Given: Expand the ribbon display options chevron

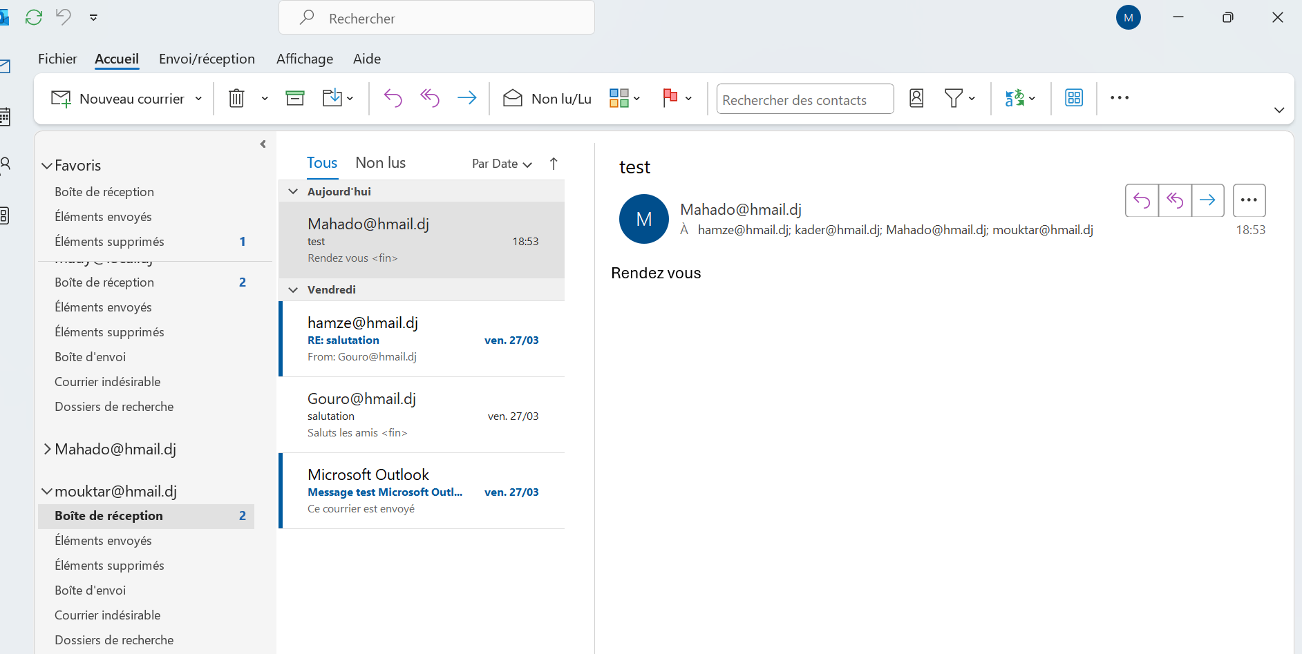Looking at the screenshot, I should [x=1279, y=110].
